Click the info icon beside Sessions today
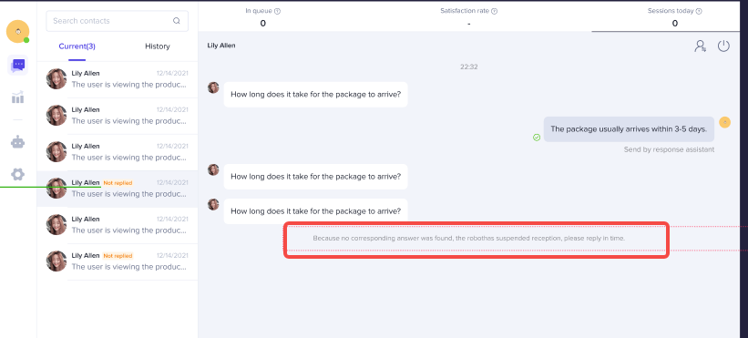This screenshot has height=338, width=748. coord(699,11)
